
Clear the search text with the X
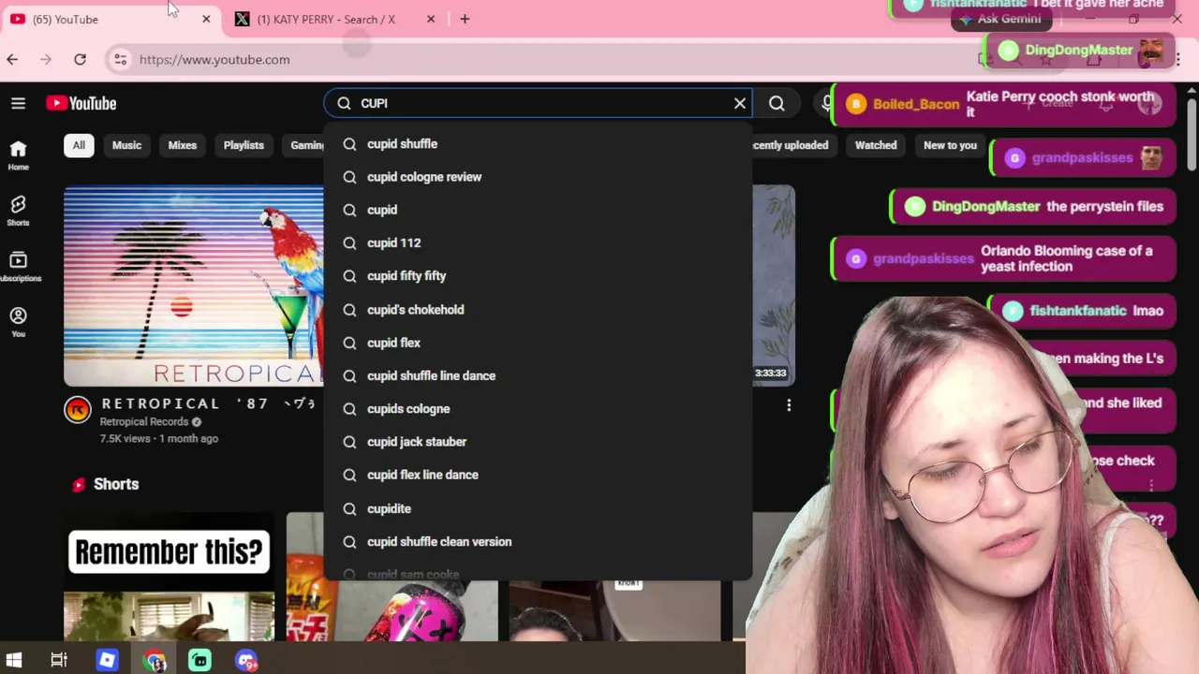(x=740, y=103)
